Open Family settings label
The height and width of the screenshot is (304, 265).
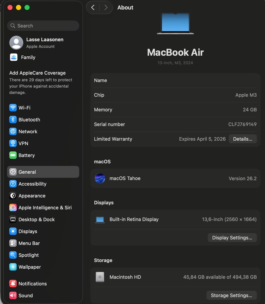(x=28, y=57)
